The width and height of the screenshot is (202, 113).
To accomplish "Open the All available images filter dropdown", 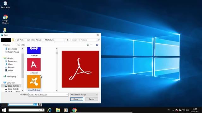I will (84, 95).
